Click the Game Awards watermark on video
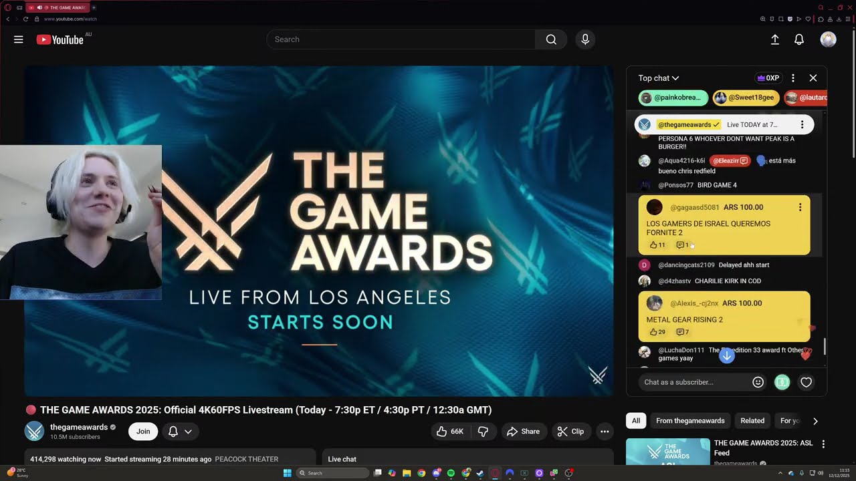The height and width of the screenshot is (481, 856). tap(597, 375)
